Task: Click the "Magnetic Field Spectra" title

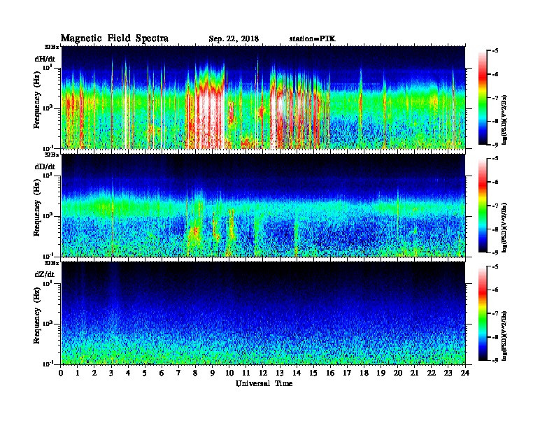Action: 115,38
